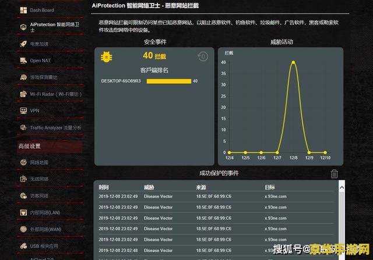The height and width of the screenshot is (260, 373).
Task: Click the 时间 column header
Action: (x=104, y=187)
